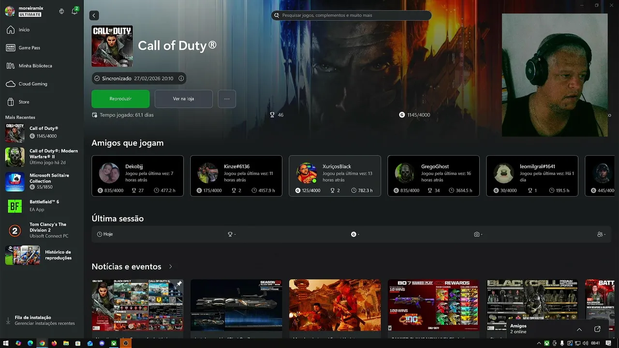The image size is (619, 348).
Task: Click the camera screenshot icon in Última sessão
Action: pos(477,234)
